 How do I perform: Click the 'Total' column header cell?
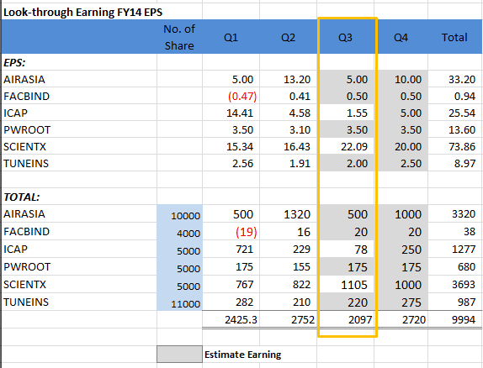click(454, 38)
